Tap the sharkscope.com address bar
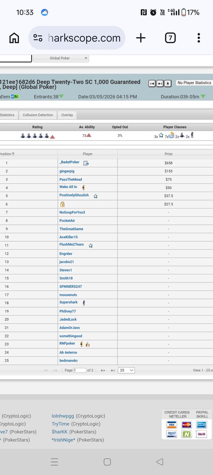 pyautogui.click(x=77, y=38)
